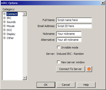This screenshot has height=90, width=106.
Task: Select the Connect category
Action: 12,14
